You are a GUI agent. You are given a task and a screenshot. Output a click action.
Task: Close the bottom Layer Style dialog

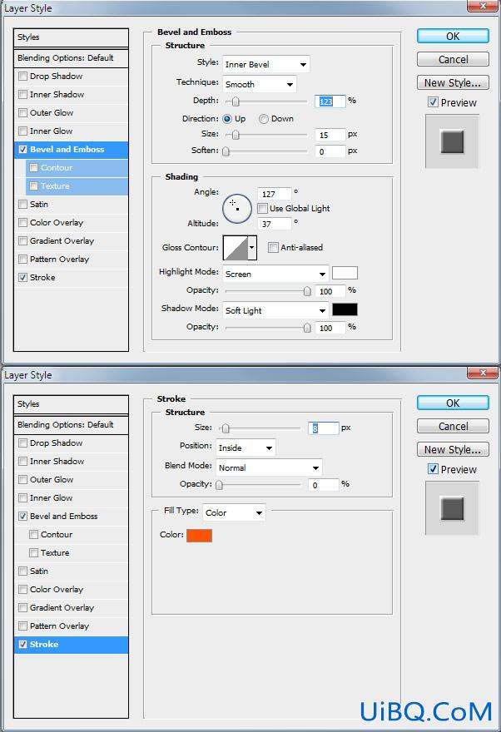[x=483, y=372]
